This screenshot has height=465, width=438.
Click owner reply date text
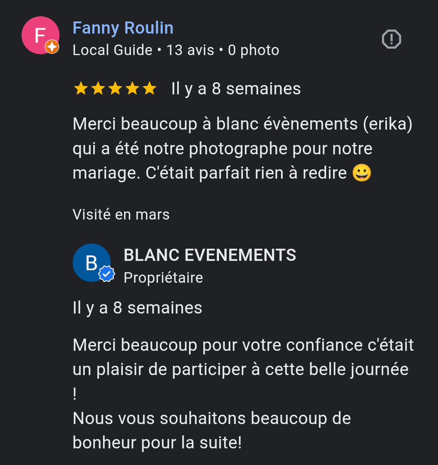pos(137,308)
